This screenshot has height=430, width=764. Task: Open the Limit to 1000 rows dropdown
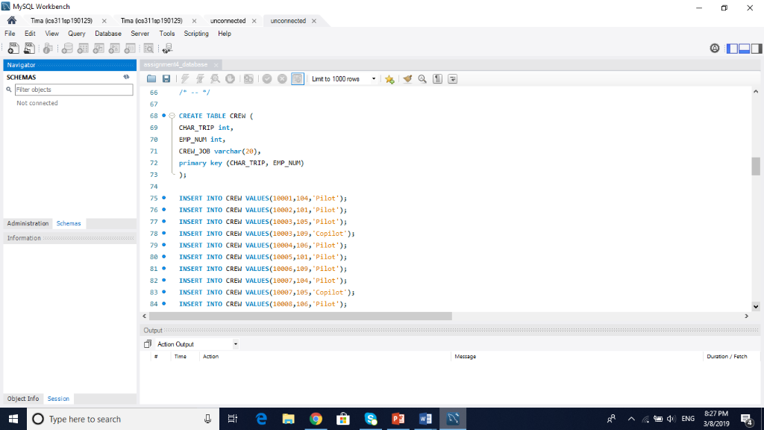pyautogui.click(x=374, y=78)
